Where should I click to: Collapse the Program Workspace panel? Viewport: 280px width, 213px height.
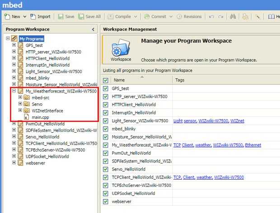(x=93, y=29)
